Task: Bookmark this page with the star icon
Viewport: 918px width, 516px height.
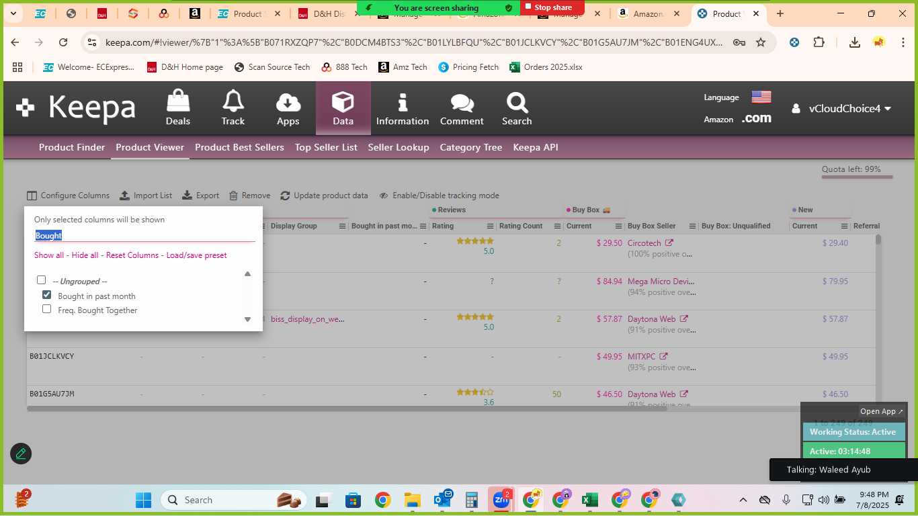Action: pos(761,42)
